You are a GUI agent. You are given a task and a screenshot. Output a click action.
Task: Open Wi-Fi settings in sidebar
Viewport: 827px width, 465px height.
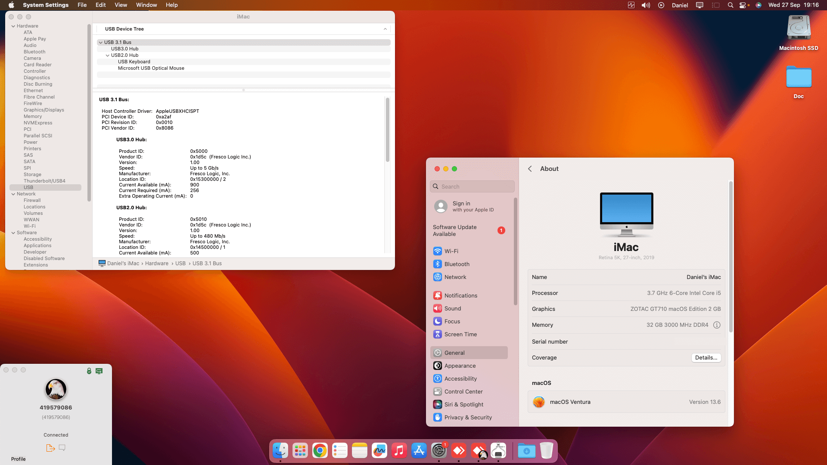click(x=451, y=251)
